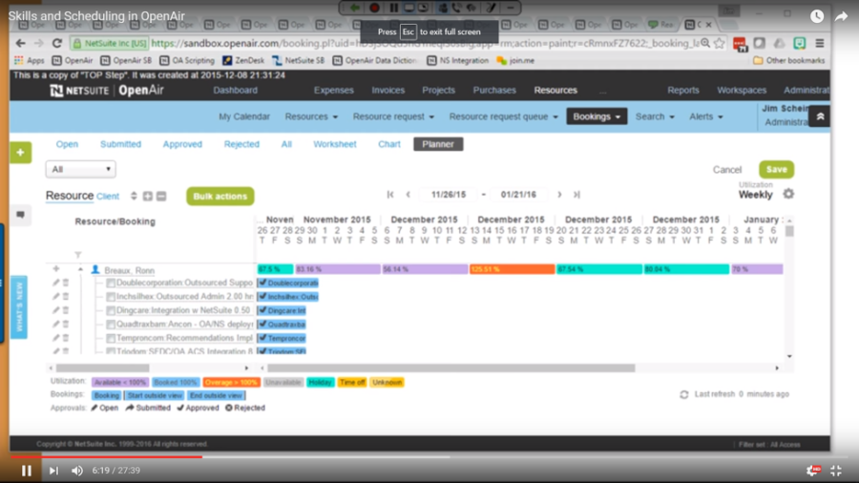Check the Quadtraxbam row checkbox

pyautogui.click(x=111, y=325)
